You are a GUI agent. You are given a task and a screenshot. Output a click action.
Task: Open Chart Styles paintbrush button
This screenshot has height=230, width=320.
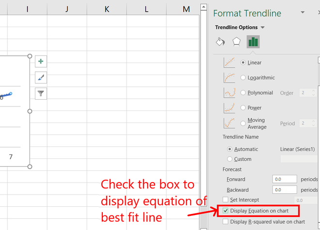click(x=41, y=77)
